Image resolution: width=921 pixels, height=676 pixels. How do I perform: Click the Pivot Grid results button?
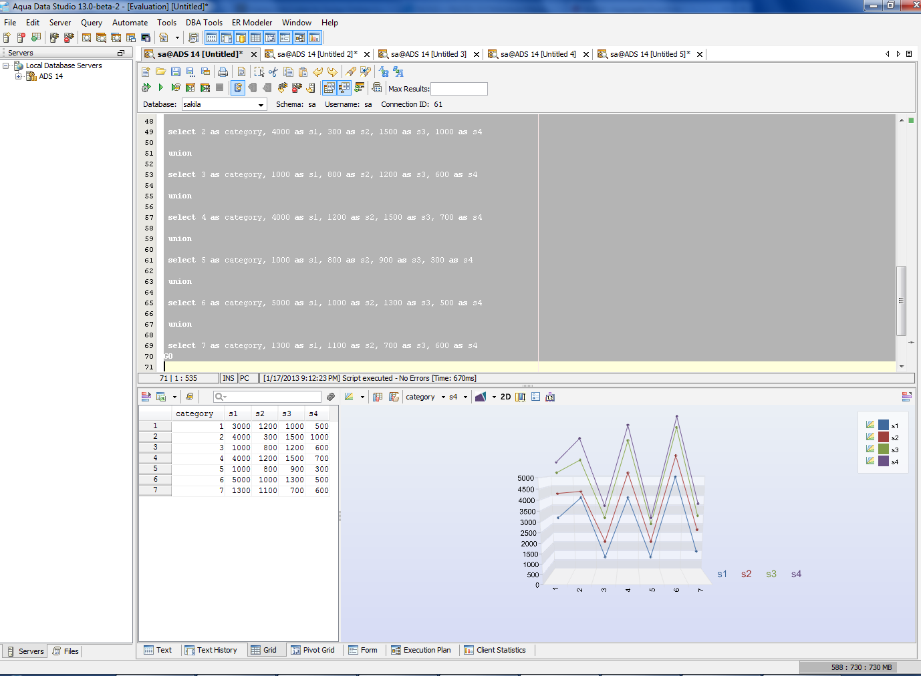click(x=313, y=650)
